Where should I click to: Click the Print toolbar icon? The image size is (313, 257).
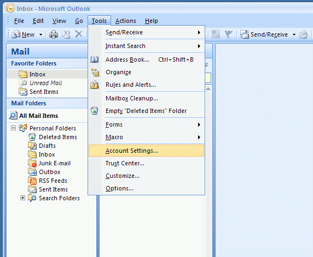coord(54,34)
